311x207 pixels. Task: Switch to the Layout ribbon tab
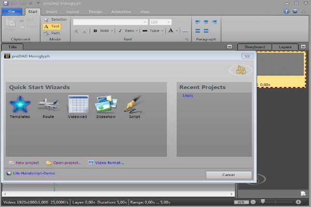click(73, 12)
